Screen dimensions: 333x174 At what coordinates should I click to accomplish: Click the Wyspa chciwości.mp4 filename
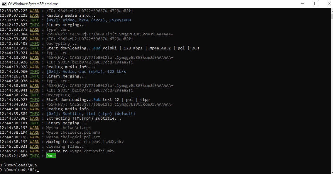[x=68, y=128]
